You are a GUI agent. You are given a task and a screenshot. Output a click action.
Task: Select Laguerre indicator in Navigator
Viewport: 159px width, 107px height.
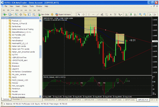coord(15,69)
